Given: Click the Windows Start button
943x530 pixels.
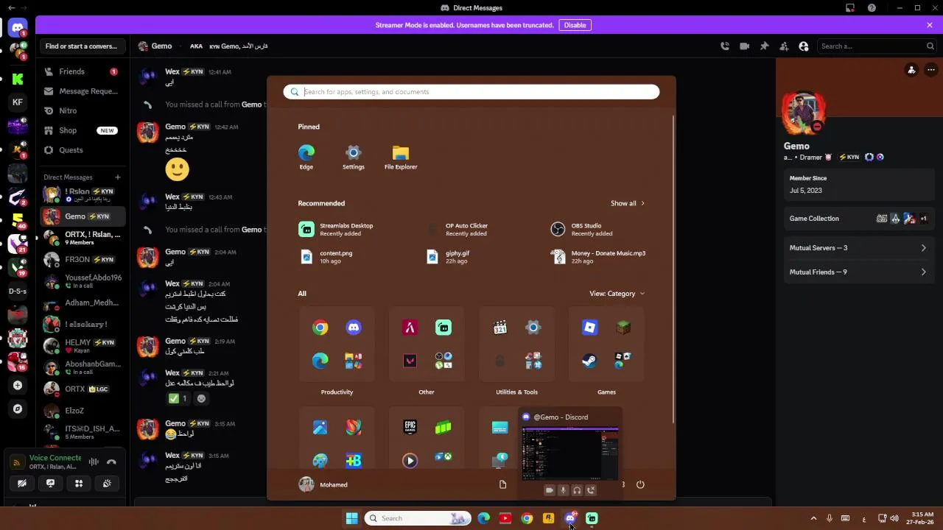Looking at the screenshot, I should (351, 518).
